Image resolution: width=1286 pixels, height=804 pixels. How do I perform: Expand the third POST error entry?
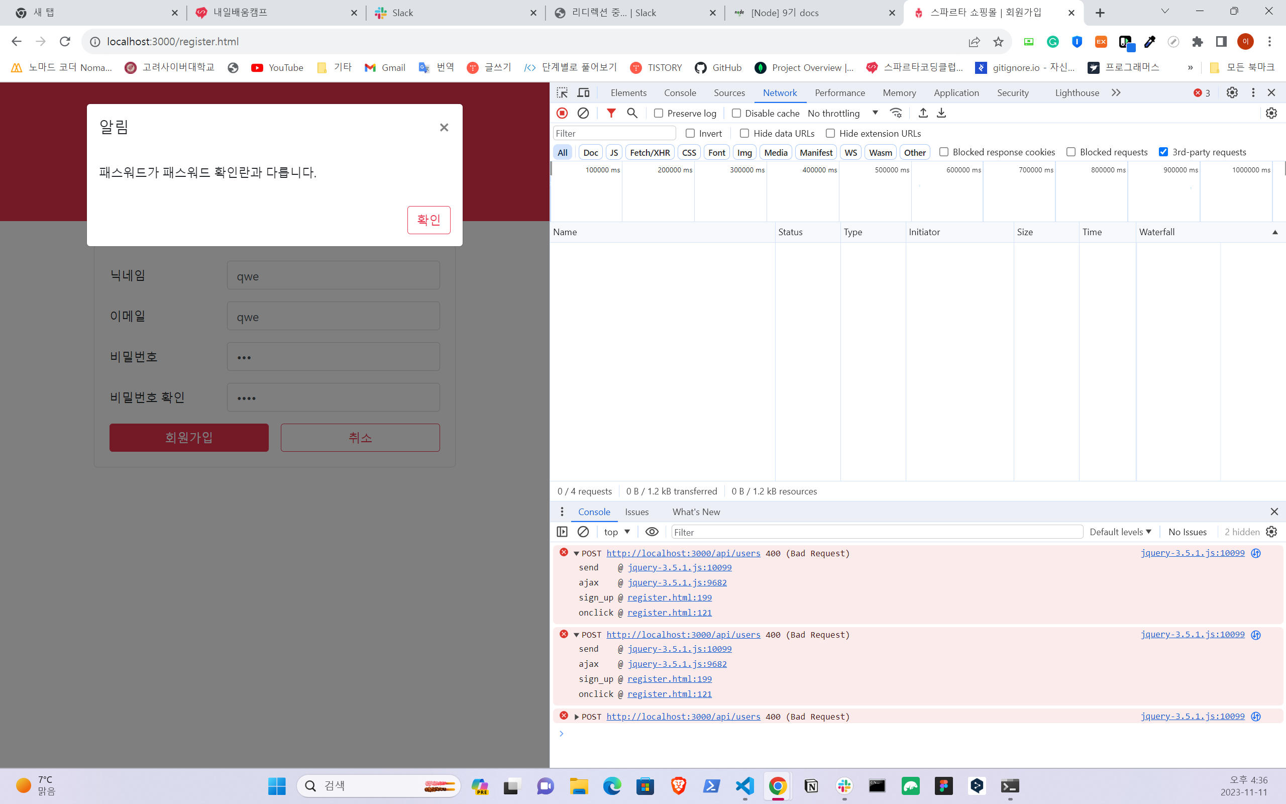[x=576, y=717]
